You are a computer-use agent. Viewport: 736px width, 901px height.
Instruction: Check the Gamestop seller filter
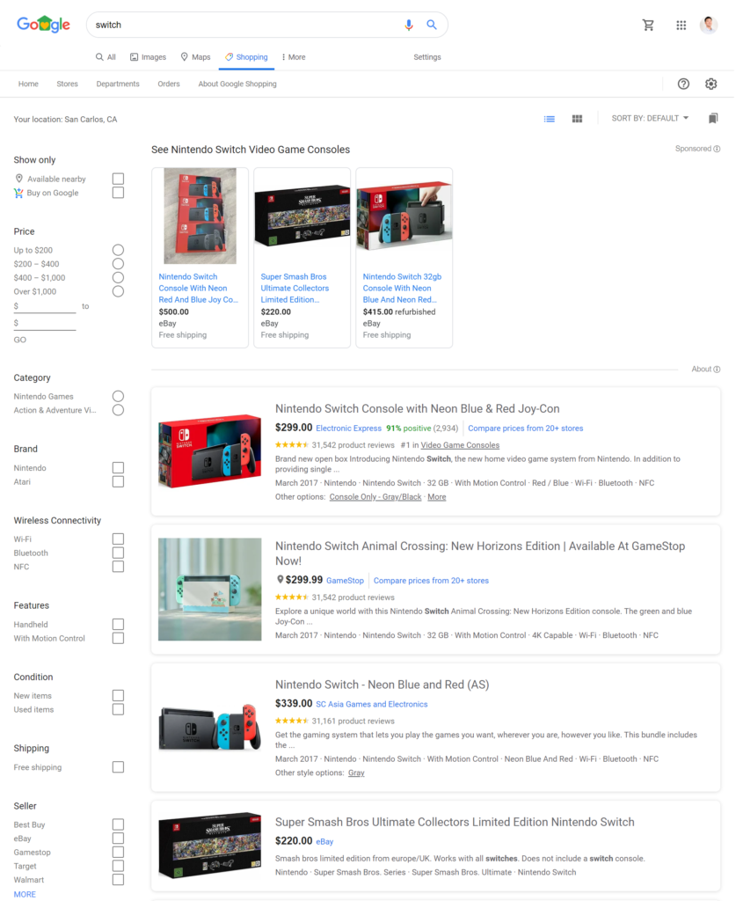(x=118, y=852)
